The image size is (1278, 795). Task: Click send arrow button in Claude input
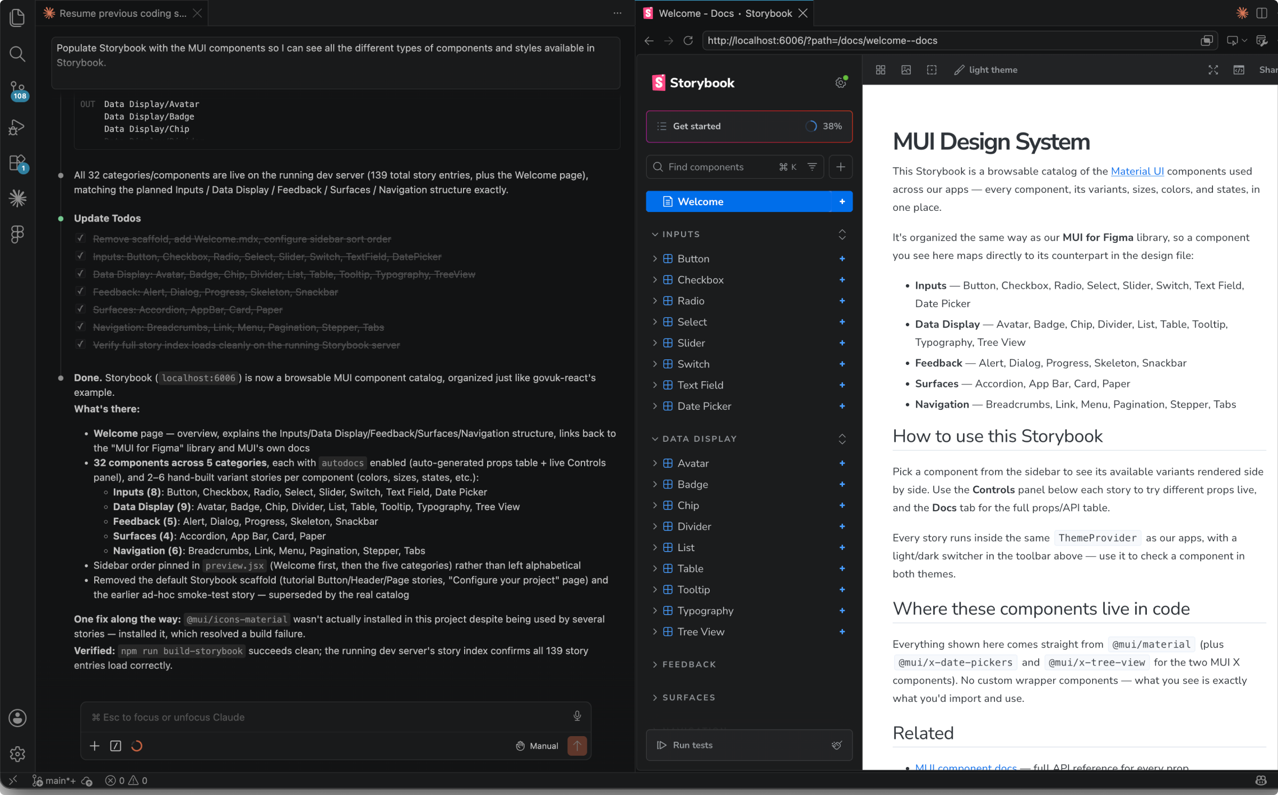(x=577, y=746)
